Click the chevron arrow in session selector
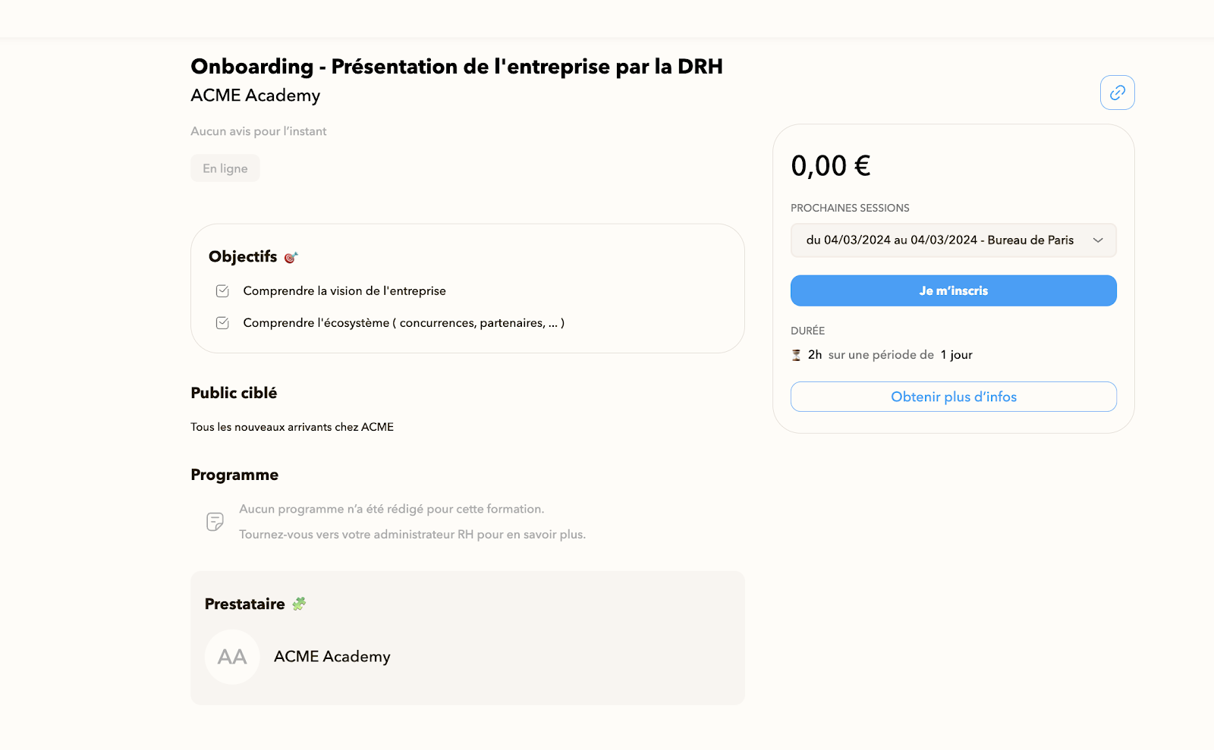 click(1098, 240)
